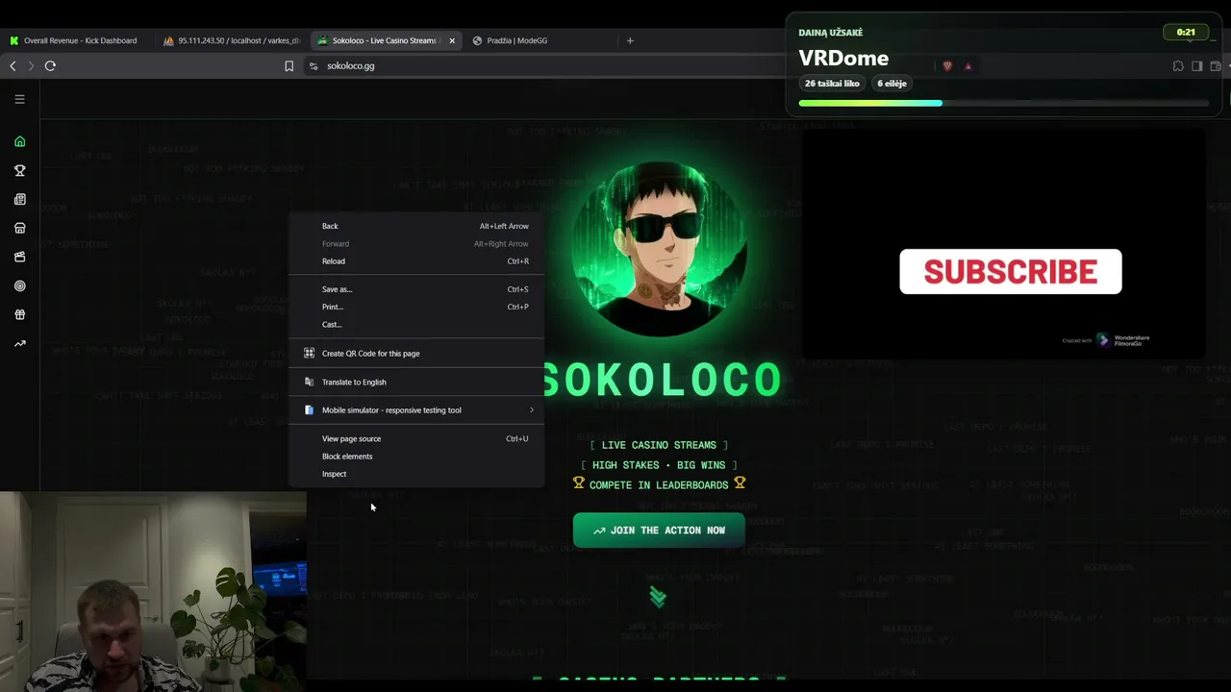
Task: Reload the page with the toolbar refresh icon
Action: pyautogui.click(x=50, y=65)
